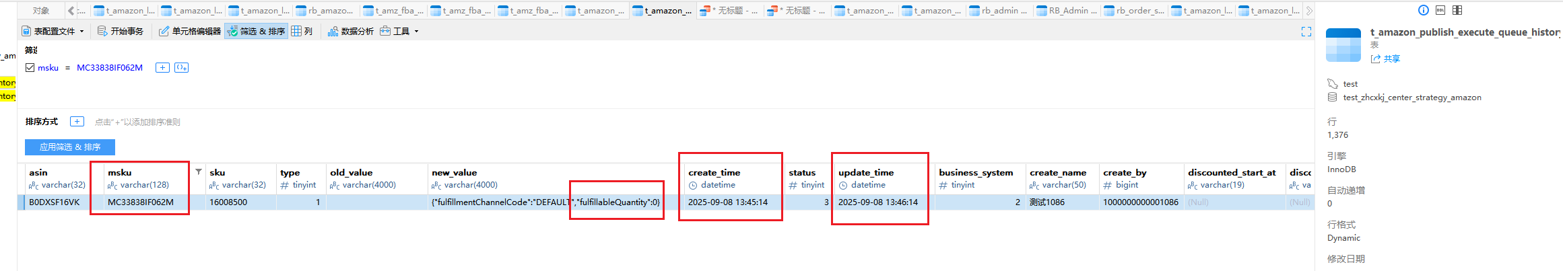Image resolution: width=1563 pixels, height=271 pixels.
Task: Switch to the rb_order_s... tab
Action: point(1134,11)
